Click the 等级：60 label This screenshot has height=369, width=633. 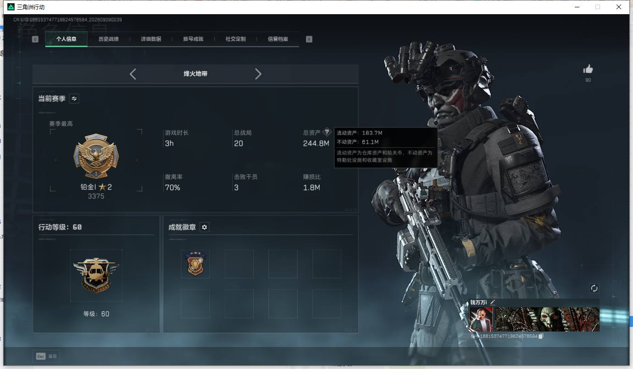(96, 314)
